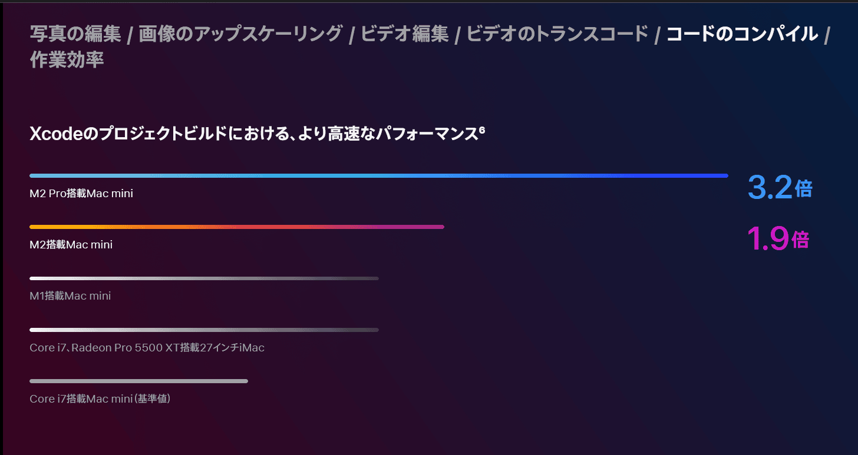Image resolution: width=858 pixels, height=455 pixels.
Task: Click the M1搭載Mac mini label
Action: (x=70, y=295)
